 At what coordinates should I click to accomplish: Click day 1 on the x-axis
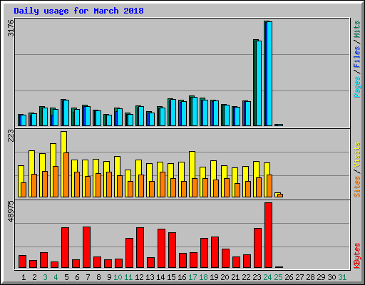(x=24, y=277)
